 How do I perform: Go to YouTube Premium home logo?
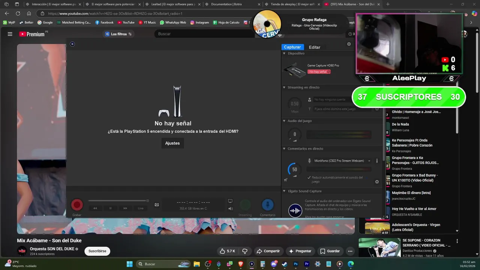tap(32, 34)
